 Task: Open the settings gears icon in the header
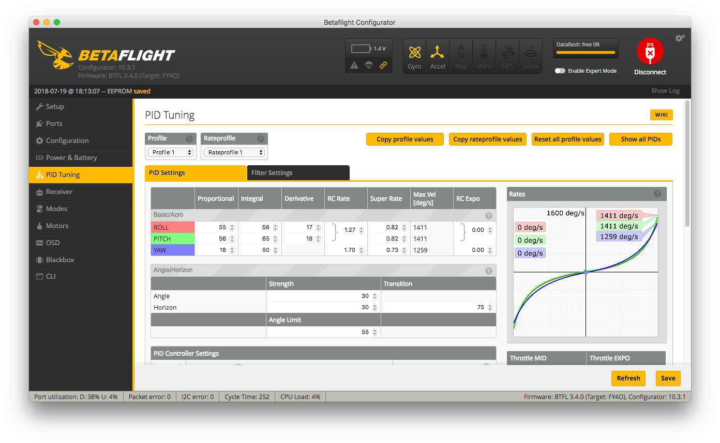coord(680,38)
